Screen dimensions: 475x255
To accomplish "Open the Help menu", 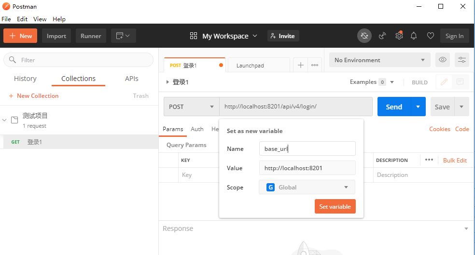I will coord(59,19).
